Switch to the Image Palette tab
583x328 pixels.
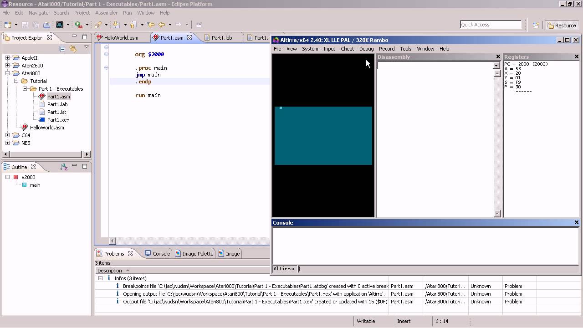(x=197, y=254)
